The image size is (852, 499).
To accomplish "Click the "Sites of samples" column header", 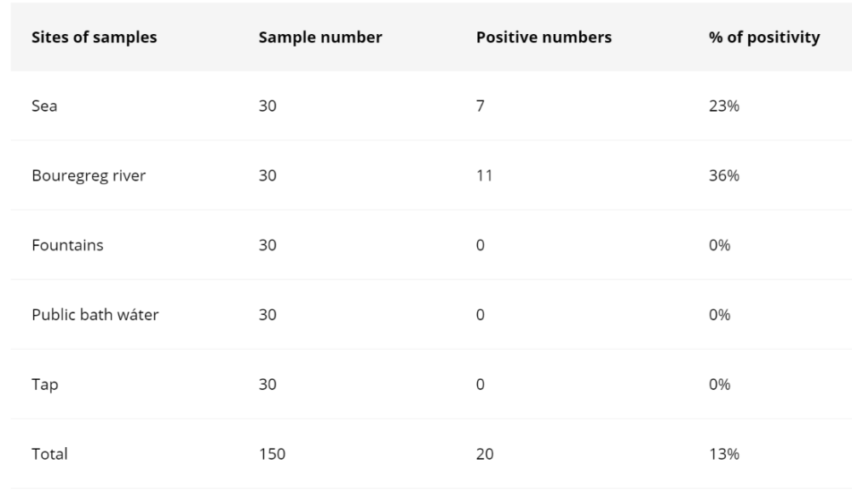I will click(x=94, y=38).
